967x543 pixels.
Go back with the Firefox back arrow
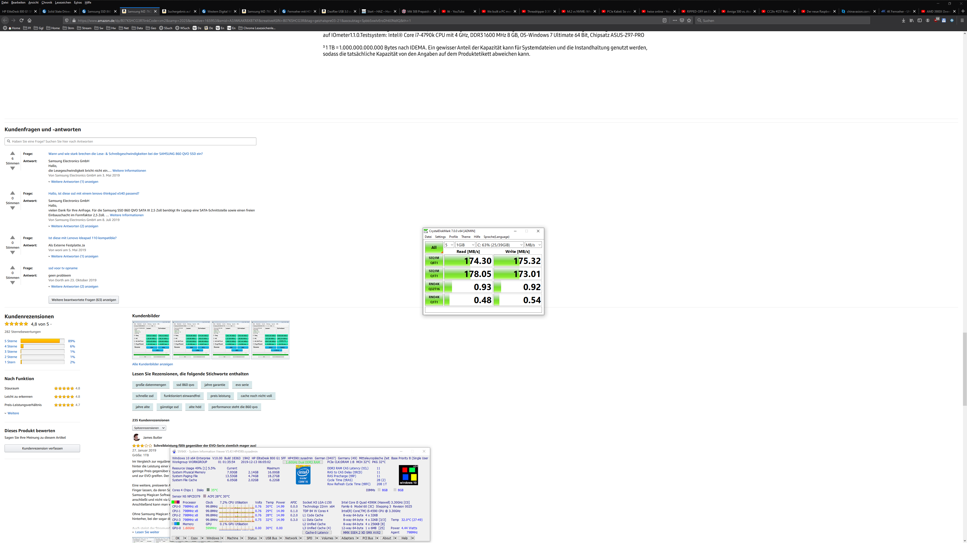(x=5, y=20)
